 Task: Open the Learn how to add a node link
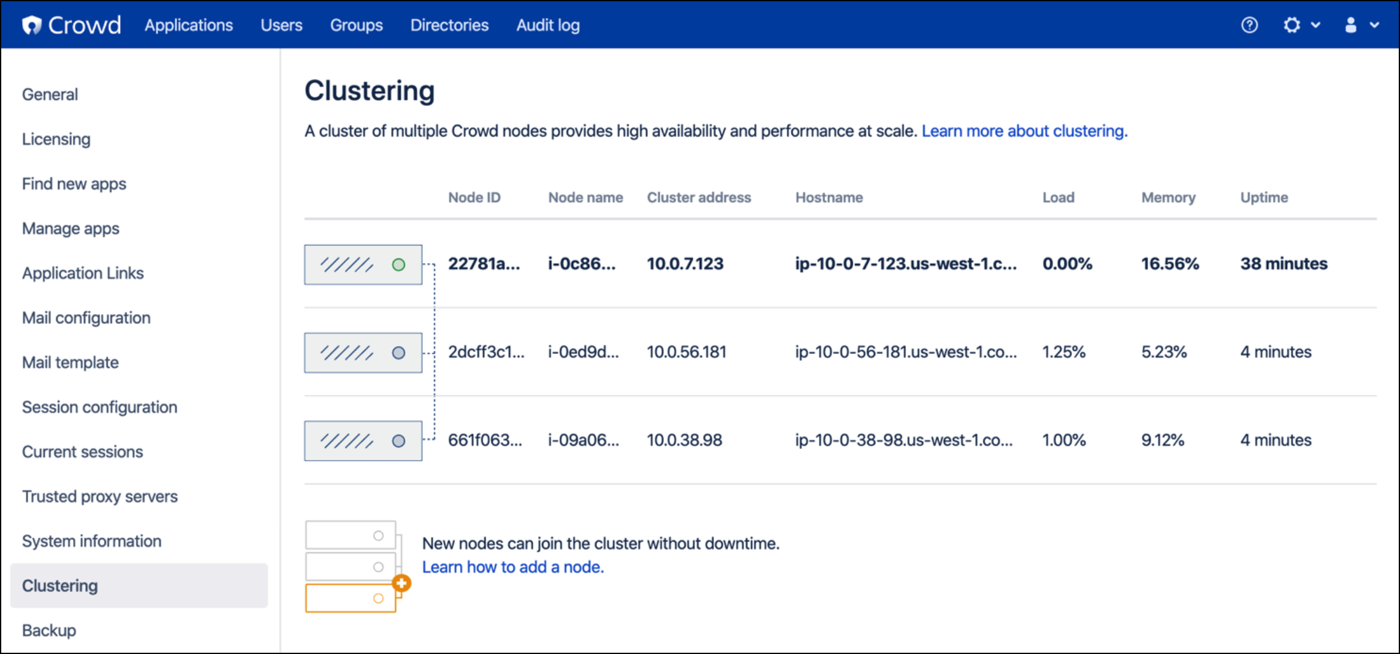click(513, 567)
